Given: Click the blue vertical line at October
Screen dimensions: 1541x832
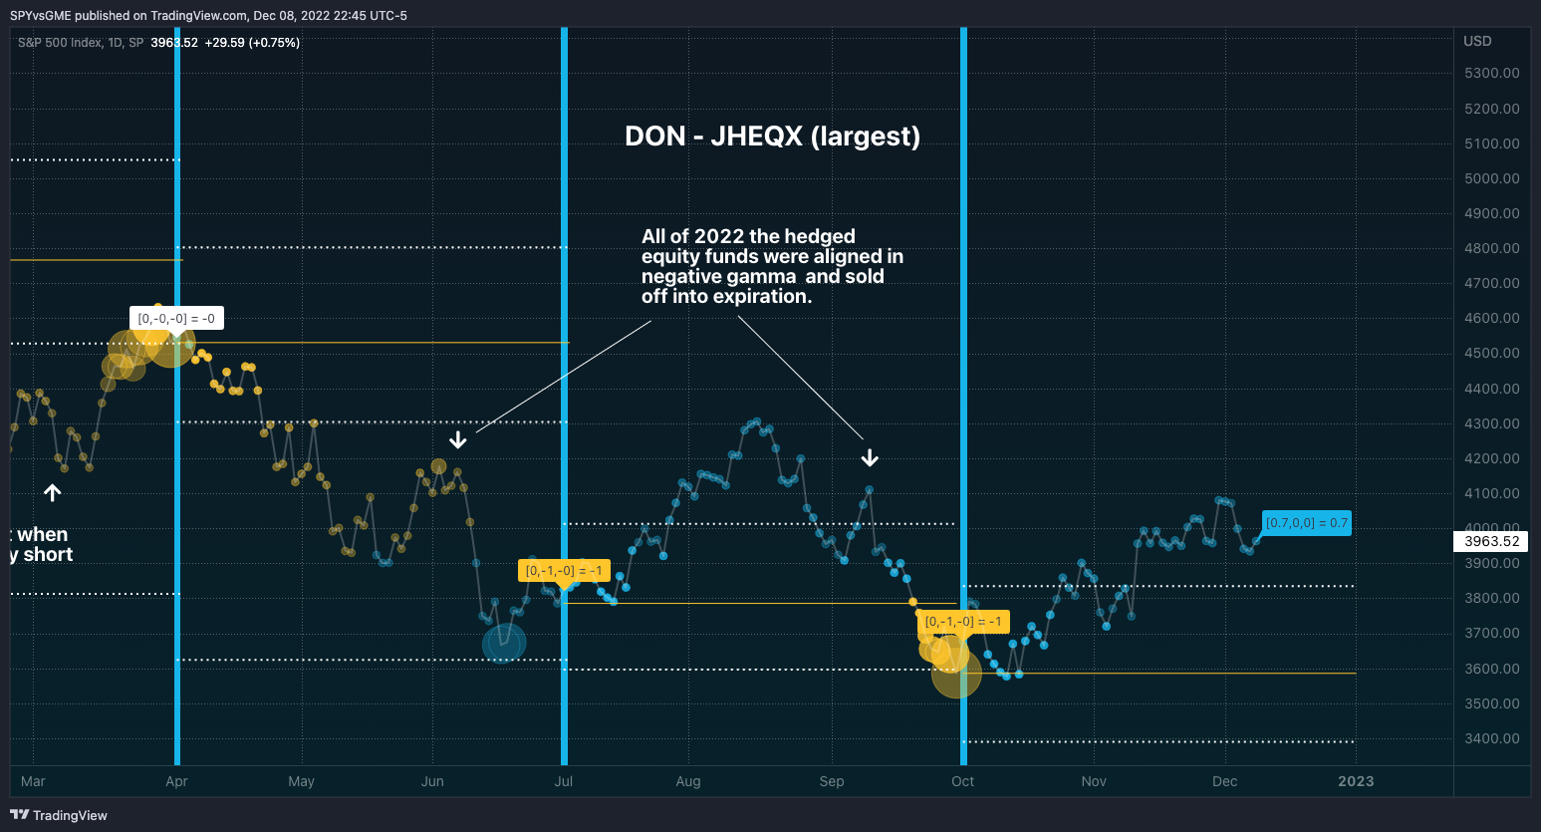Looking at the screenshot, I should (964, 396).
